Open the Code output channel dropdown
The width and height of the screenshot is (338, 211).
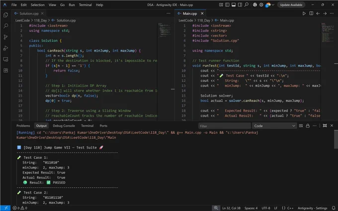tap(274, 126)
